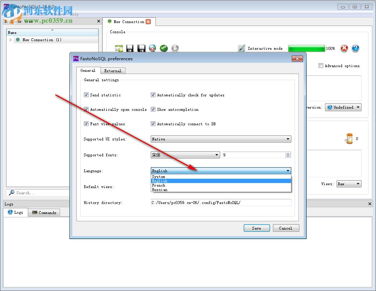Screen dimensions: 376x291
Task: Click the first save floppy icon
Action: point(130,48)
